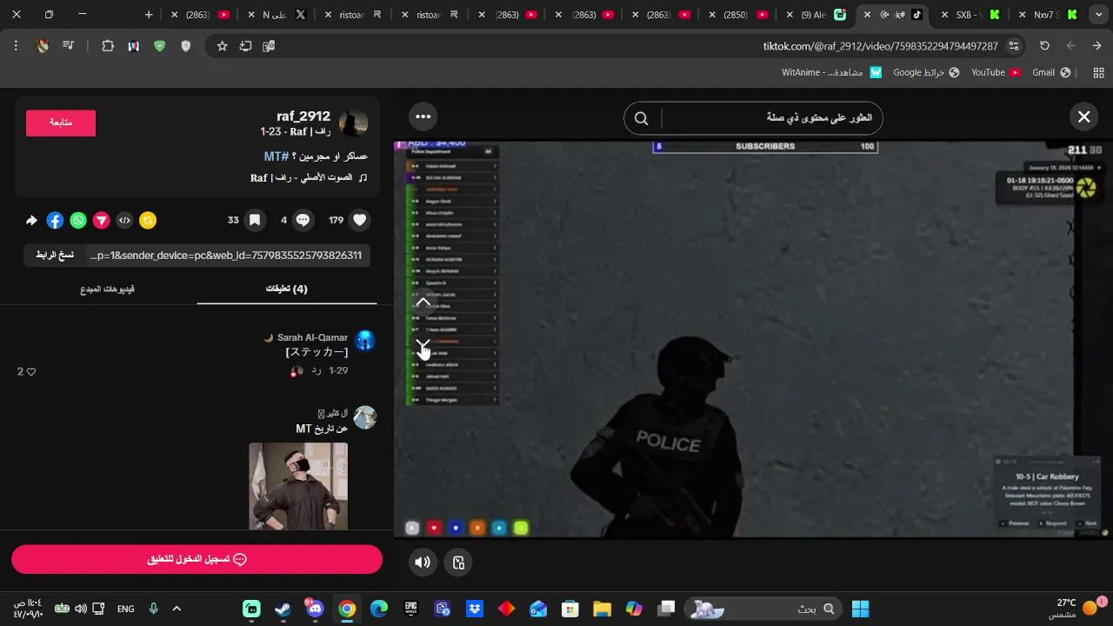Like the video with heart icon

[359, 220]
